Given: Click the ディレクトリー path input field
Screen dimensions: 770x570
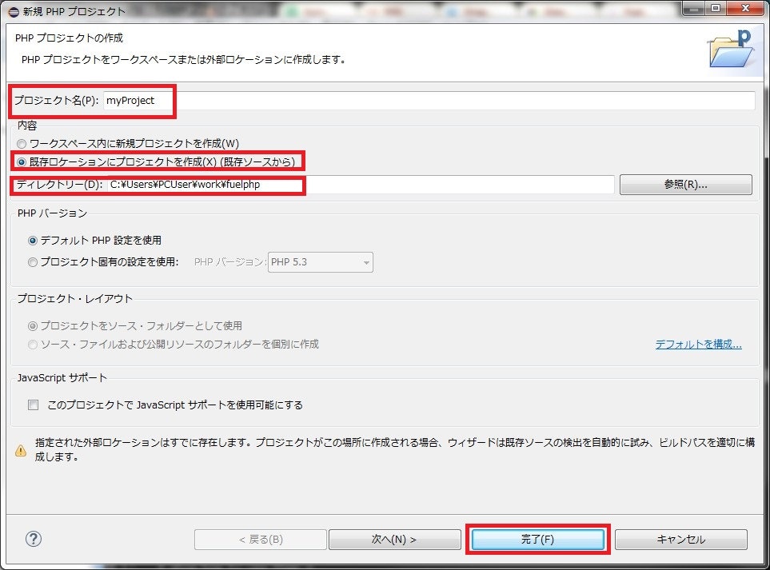Looking at the screenshot, I should click(x=361, y=185).
